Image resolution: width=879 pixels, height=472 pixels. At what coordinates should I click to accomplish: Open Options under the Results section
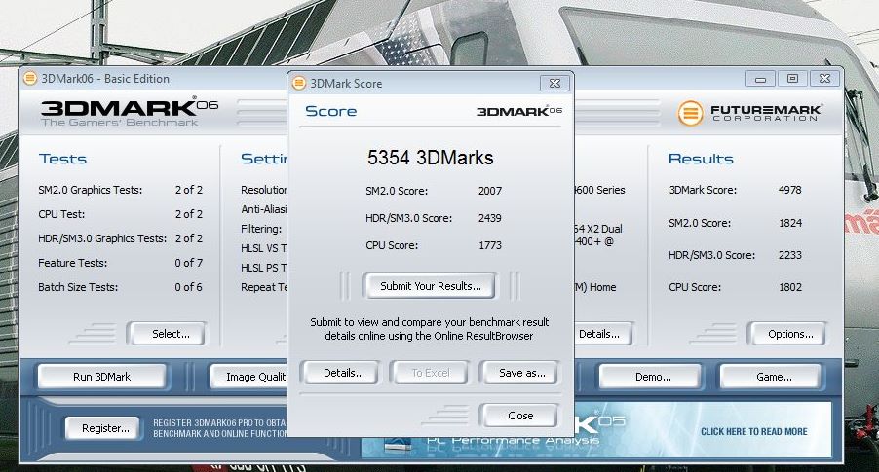pyautogui.click(x=789, y=334)
